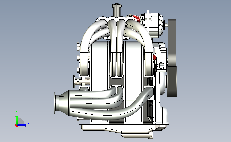Select the dark lower crank pulley
This screenshot has height=142, width=231.
click(x=172, y=81)
